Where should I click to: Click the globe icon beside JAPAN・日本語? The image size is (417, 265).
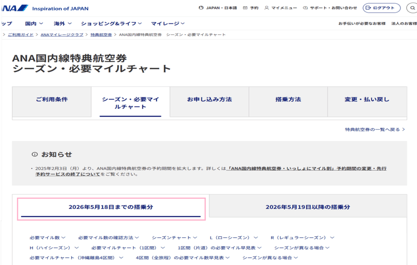point(201,8)
